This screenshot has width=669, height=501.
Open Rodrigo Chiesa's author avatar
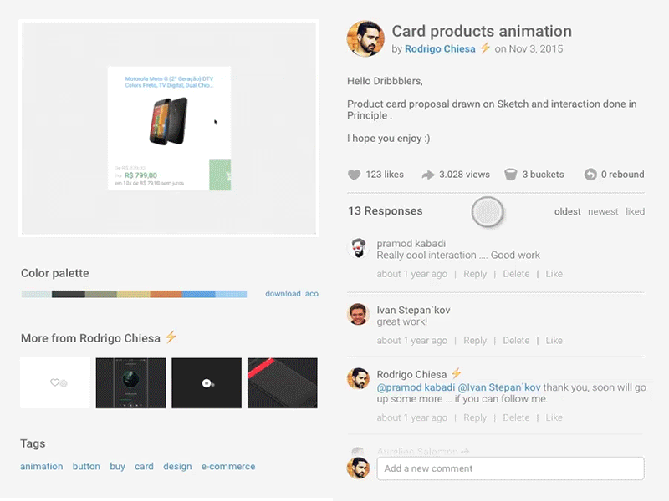(365, 39)
